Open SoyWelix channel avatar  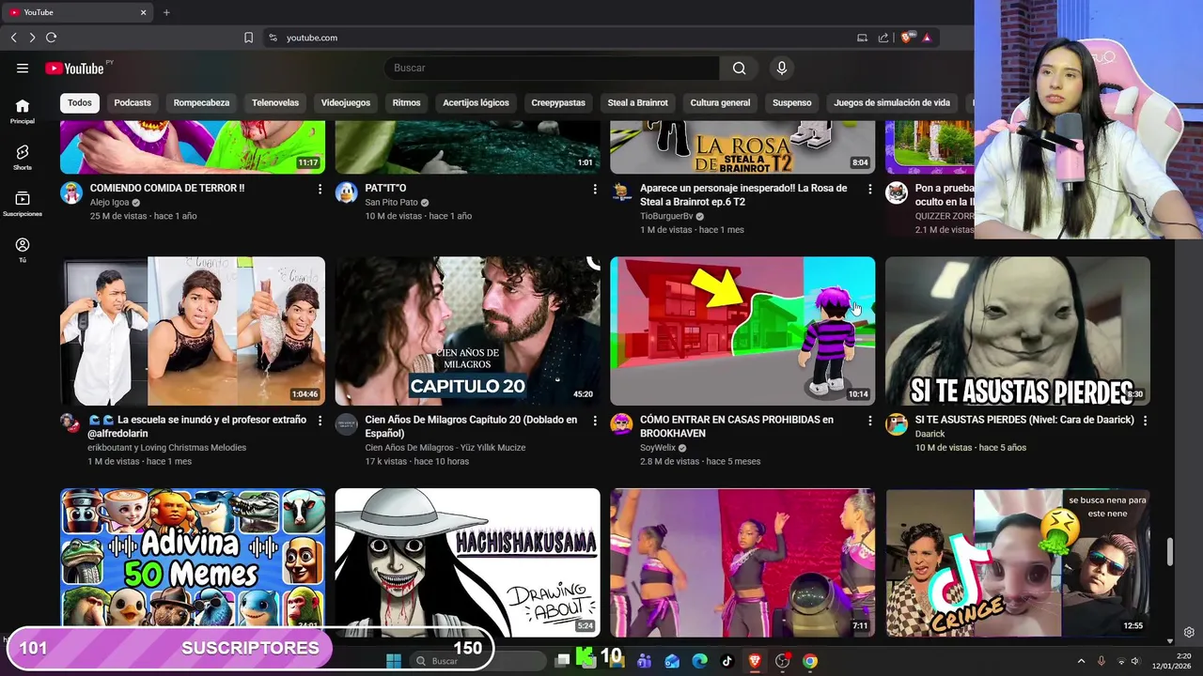tap(621, 423)
